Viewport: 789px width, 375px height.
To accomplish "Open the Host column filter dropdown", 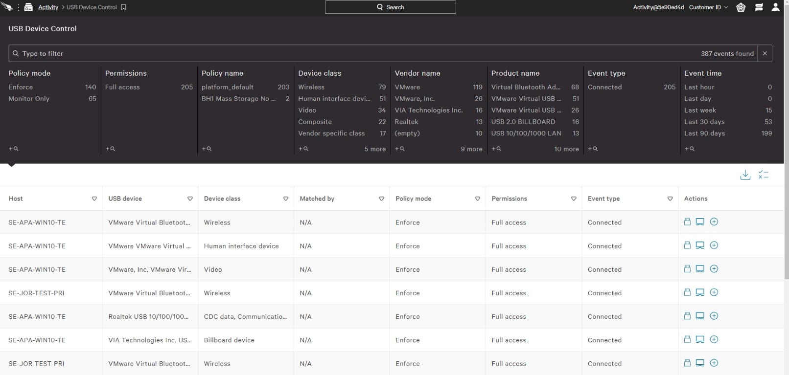I will pos(94,199).
